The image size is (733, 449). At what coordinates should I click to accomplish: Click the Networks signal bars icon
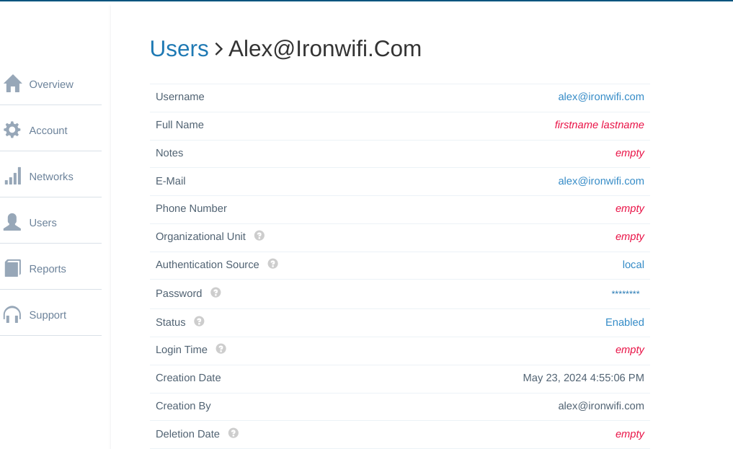(x=12, y=176)
